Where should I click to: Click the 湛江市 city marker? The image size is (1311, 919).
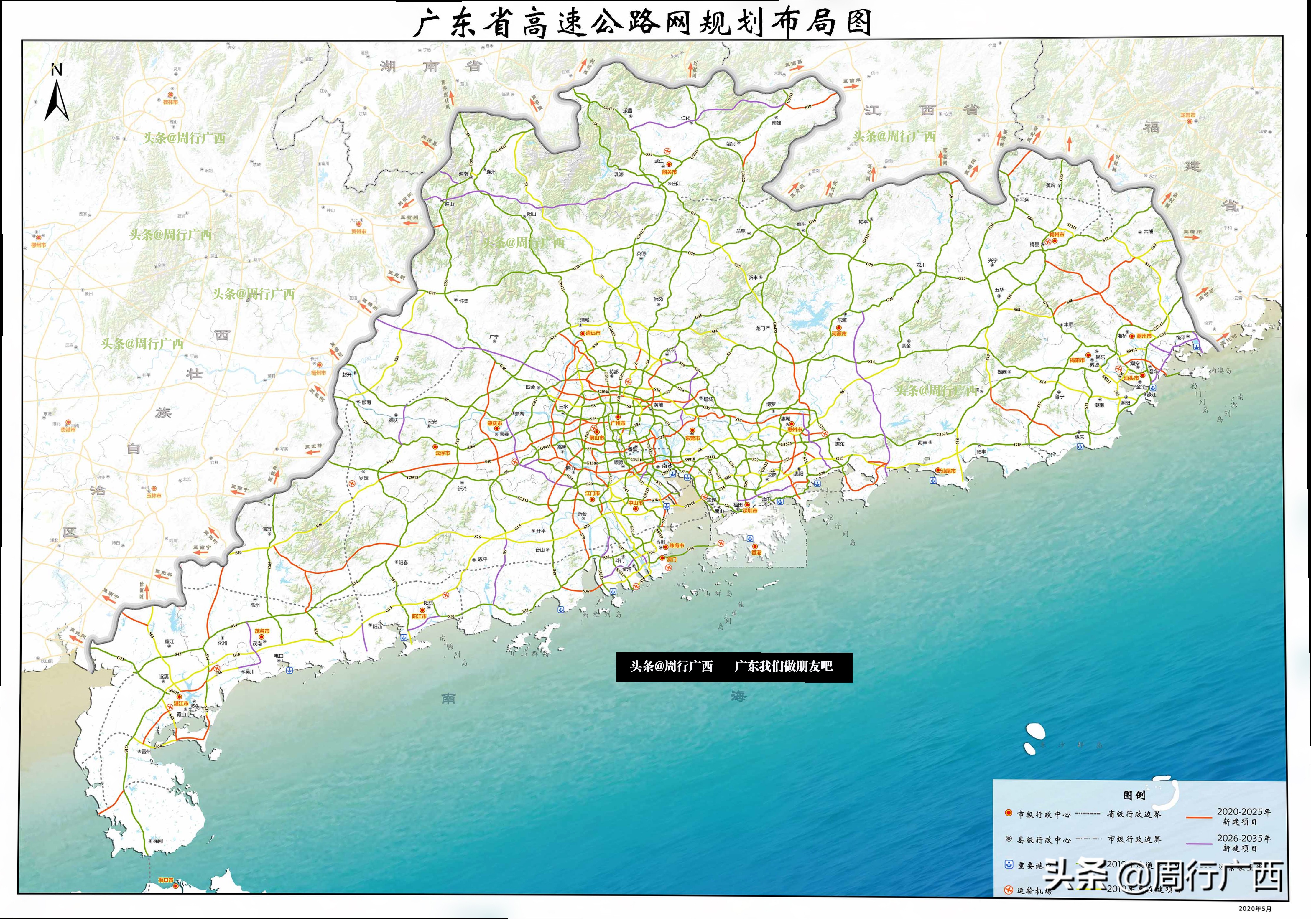click(x=179, y=697)
